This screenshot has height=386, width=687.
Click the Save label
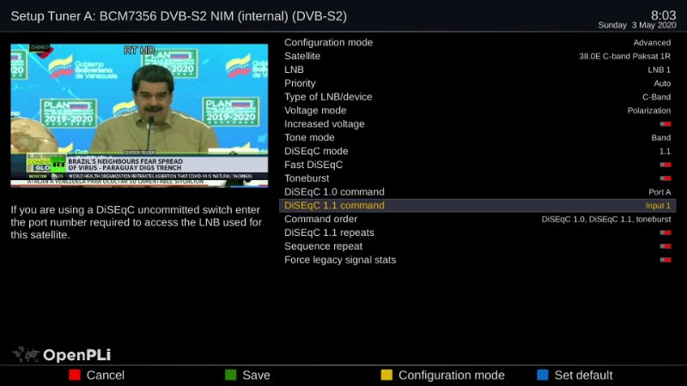[x=256, y=375]
